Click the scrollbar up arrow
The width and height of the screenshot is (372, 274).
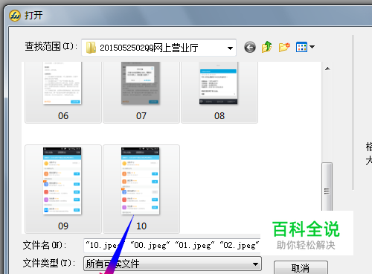(327, 68)
